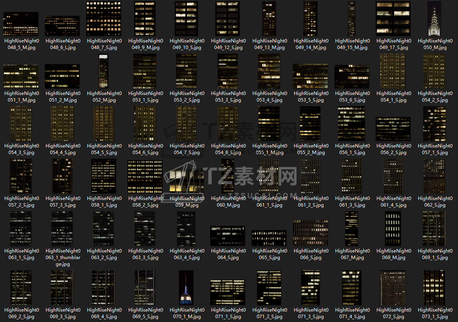
Task: Select thumbnail HighRiseNight0054_1_S.jpg
Action: point(393,71)
